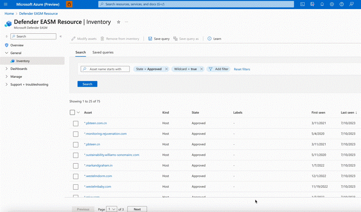Screen dimensions: 361x212
Task: Open Defender EASM Resource breadcrumb
Action: (x=39, y=13)
